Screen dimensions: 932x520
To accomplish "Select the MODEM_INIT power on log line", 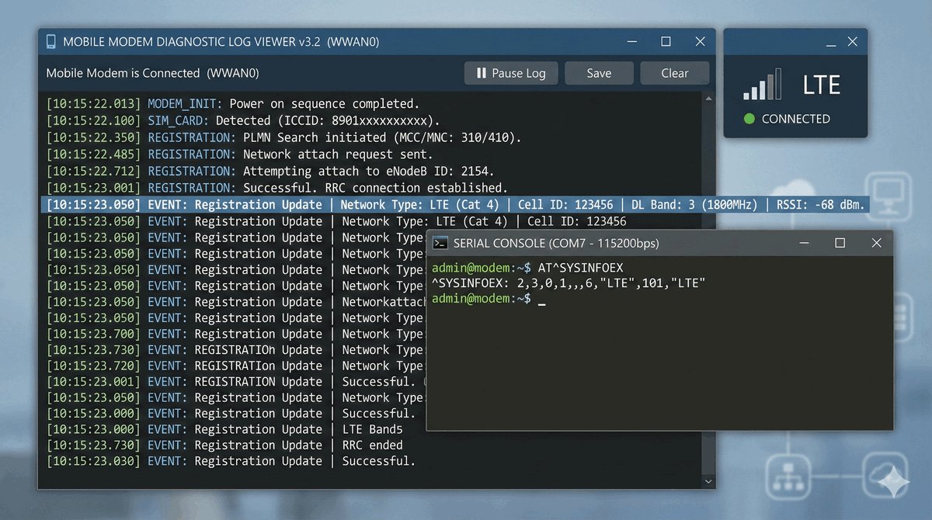I will (x=233, y=104).
